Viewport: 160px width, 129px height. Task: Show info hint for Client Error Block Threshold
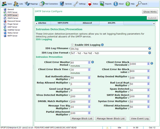pos(152,63)
